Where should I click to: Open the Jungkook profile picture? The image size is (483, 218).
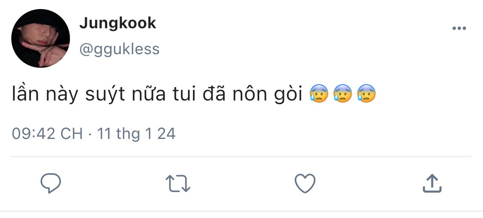pyautogui.click(x=41, y=38)
